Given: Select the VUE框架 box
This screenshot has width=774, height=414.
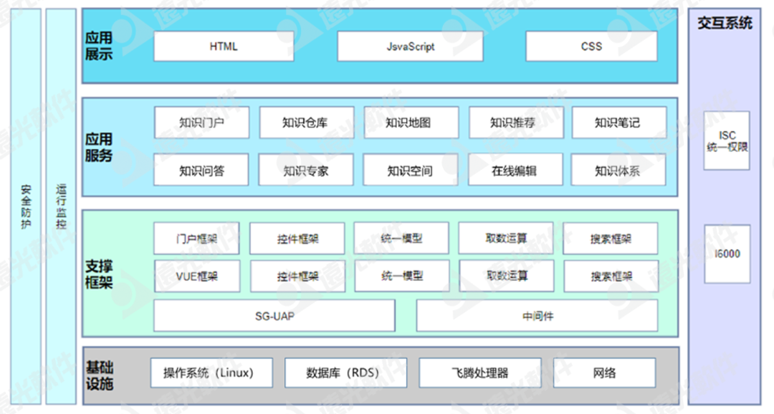Looking at the screenshot, I should (x=197, y=276).
